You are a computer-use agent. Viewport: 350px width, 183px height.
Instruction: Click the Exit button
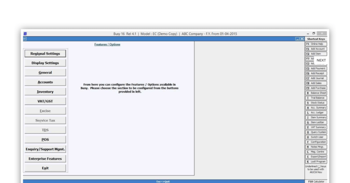[45, 168]
